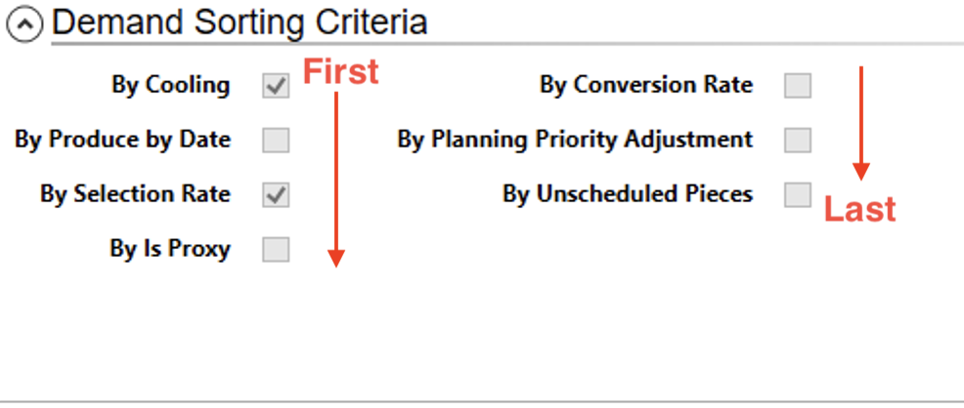Click the red arrow above 'Last'
Screen dimensions: 964x408
860,122
